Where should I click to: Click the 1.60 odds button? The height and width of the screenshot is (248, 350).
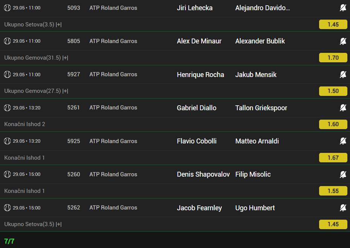333,124
